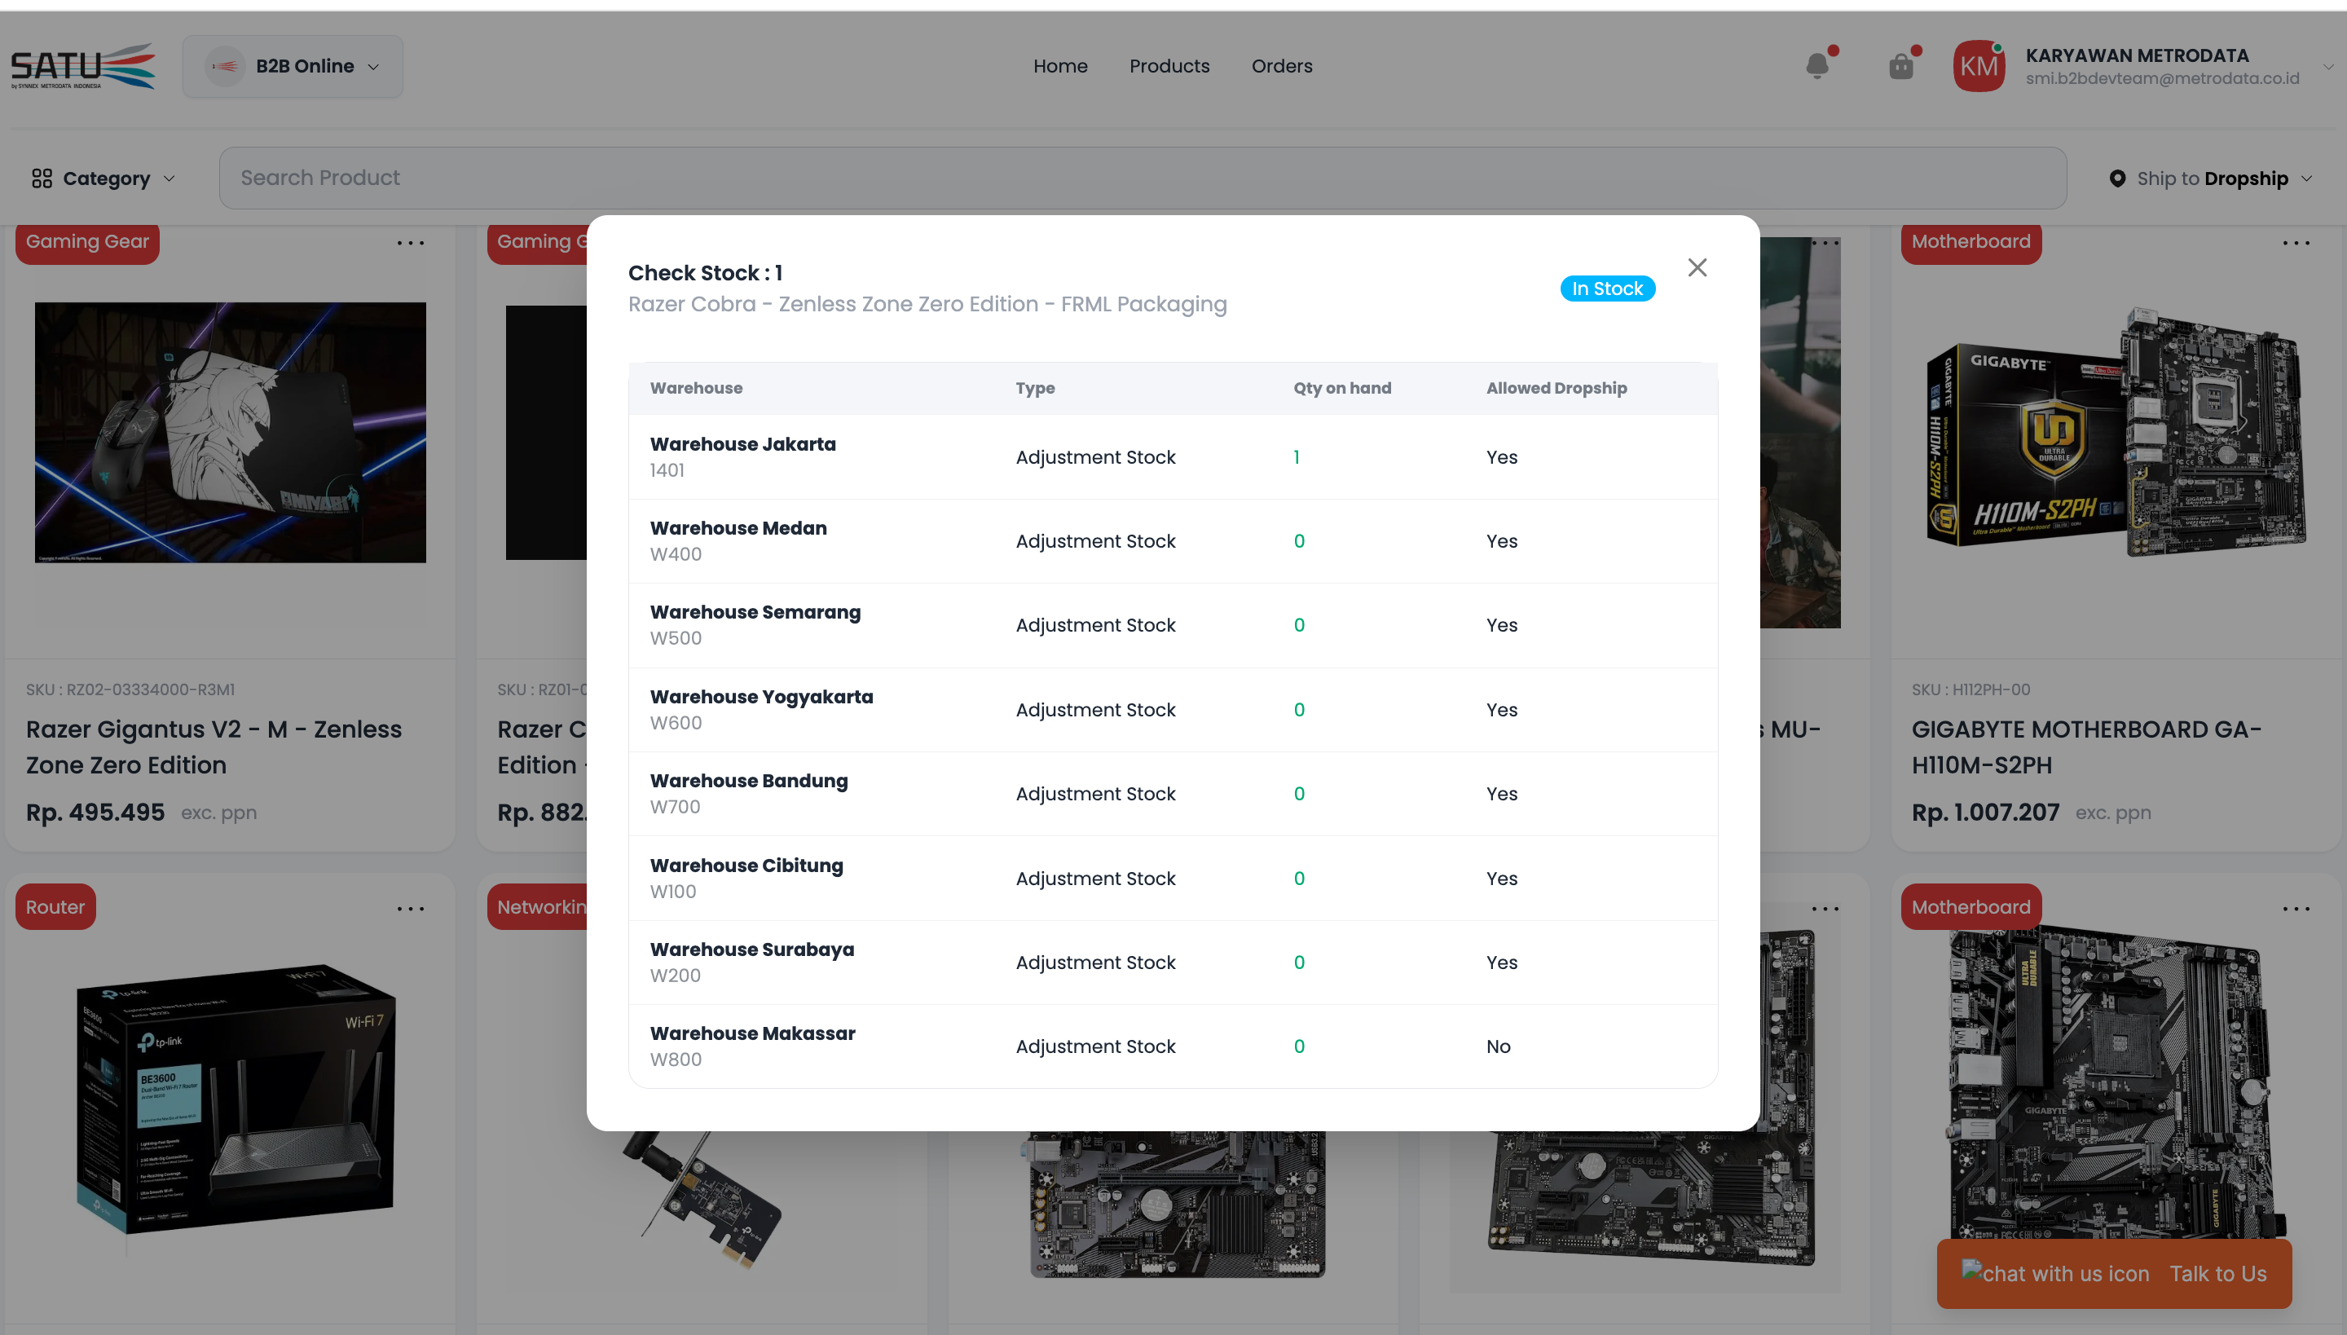Focus the Search Product field
2347x1335 pixels.
[1142, 178]
